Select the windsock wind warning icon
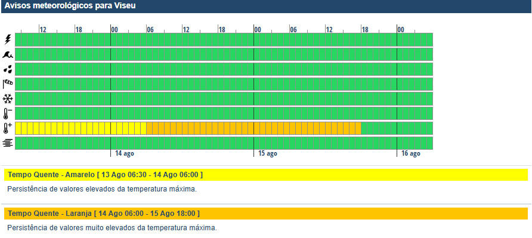This screenshot has height=238, width=532. pos(8,84)
